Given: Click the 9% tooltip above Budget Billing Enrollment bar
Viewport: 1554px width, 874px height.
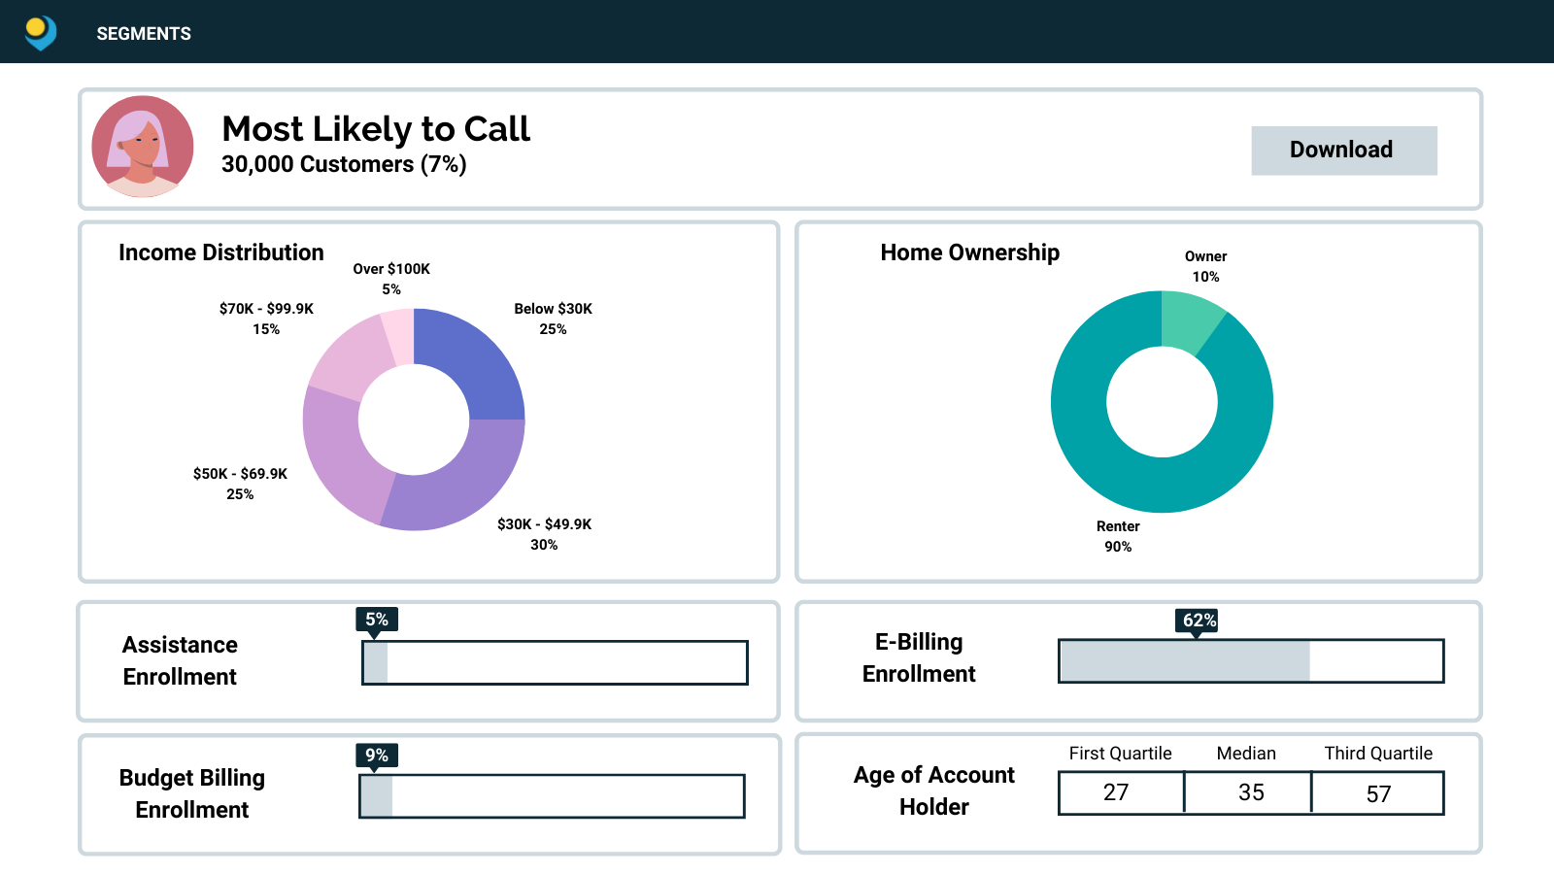Looking at the screenshot, I should tap(377, 755).
